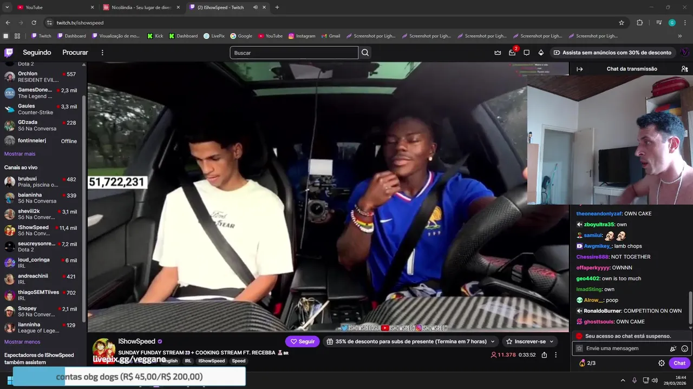Open Chrome tab search dropdown
693x389 pixels.
pyautogui.click(x=7, y=8)
